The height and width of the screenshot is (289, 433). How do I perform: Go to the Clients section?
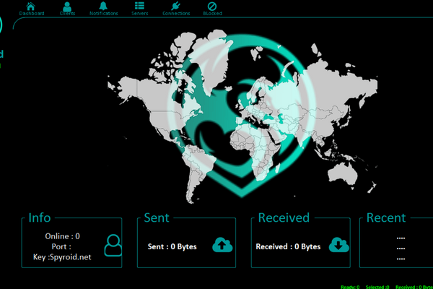click(67, 9)
